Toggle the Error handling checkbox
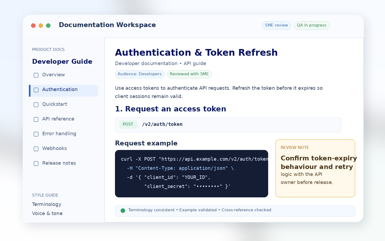This screenshot has width=385, height=241. click(36, 134)
